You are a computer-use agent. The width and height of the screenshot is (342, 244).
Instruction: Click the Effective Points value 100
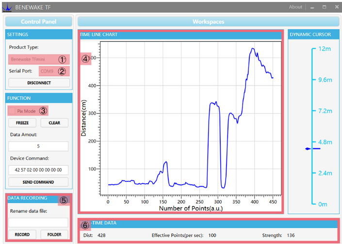click(x=212, y=235)
